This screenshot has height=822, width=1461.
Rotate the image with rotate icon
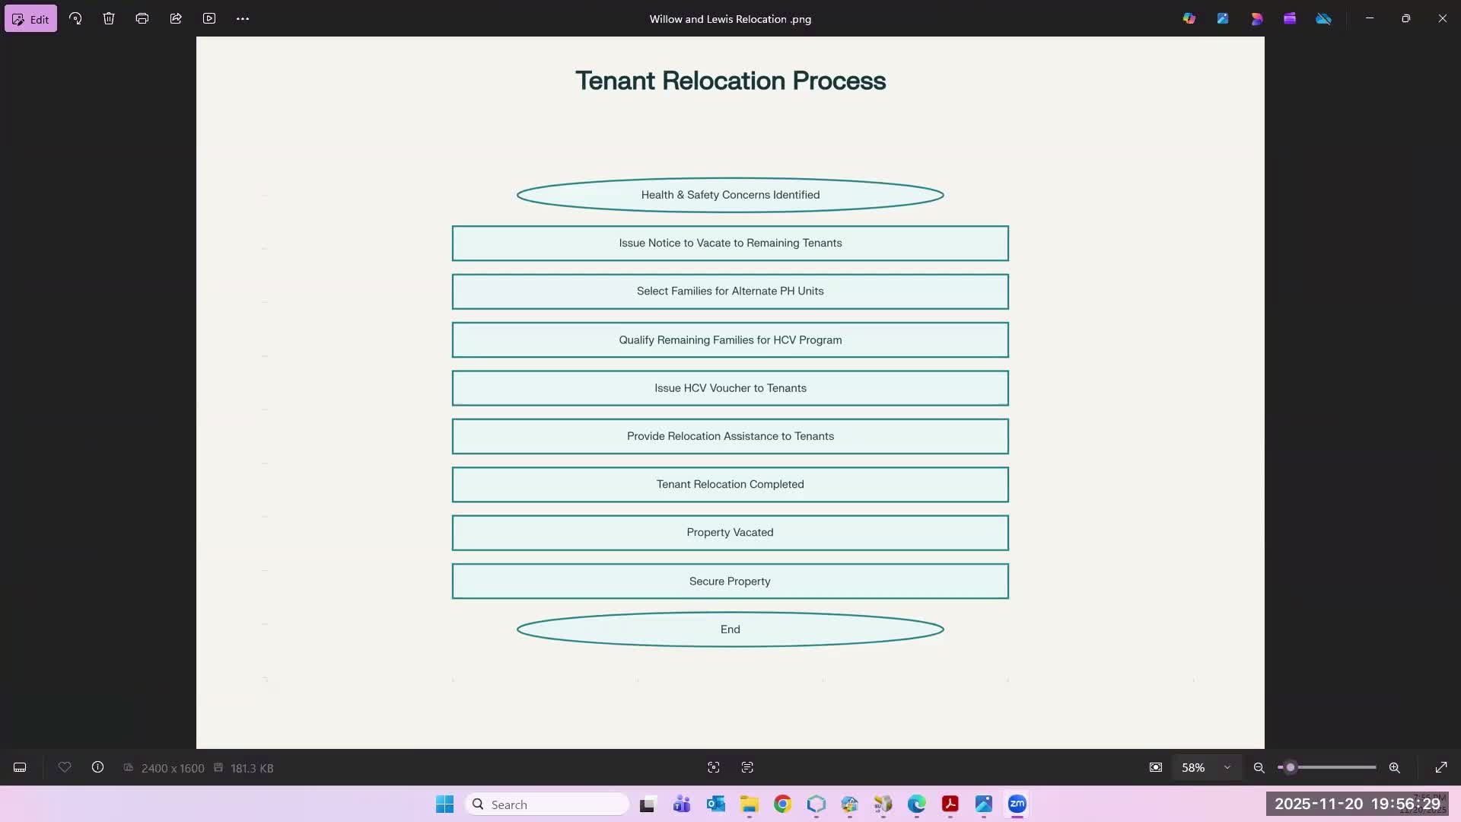(x=75, y=19)
